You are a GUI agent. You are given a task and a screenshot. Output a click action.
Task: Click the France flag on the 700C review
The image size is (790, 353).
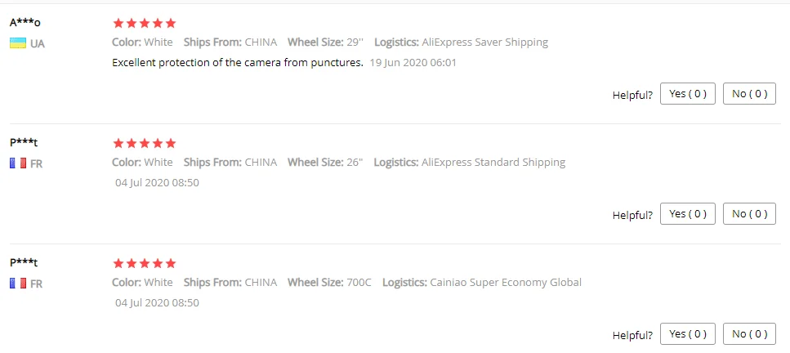click(17, 284)
